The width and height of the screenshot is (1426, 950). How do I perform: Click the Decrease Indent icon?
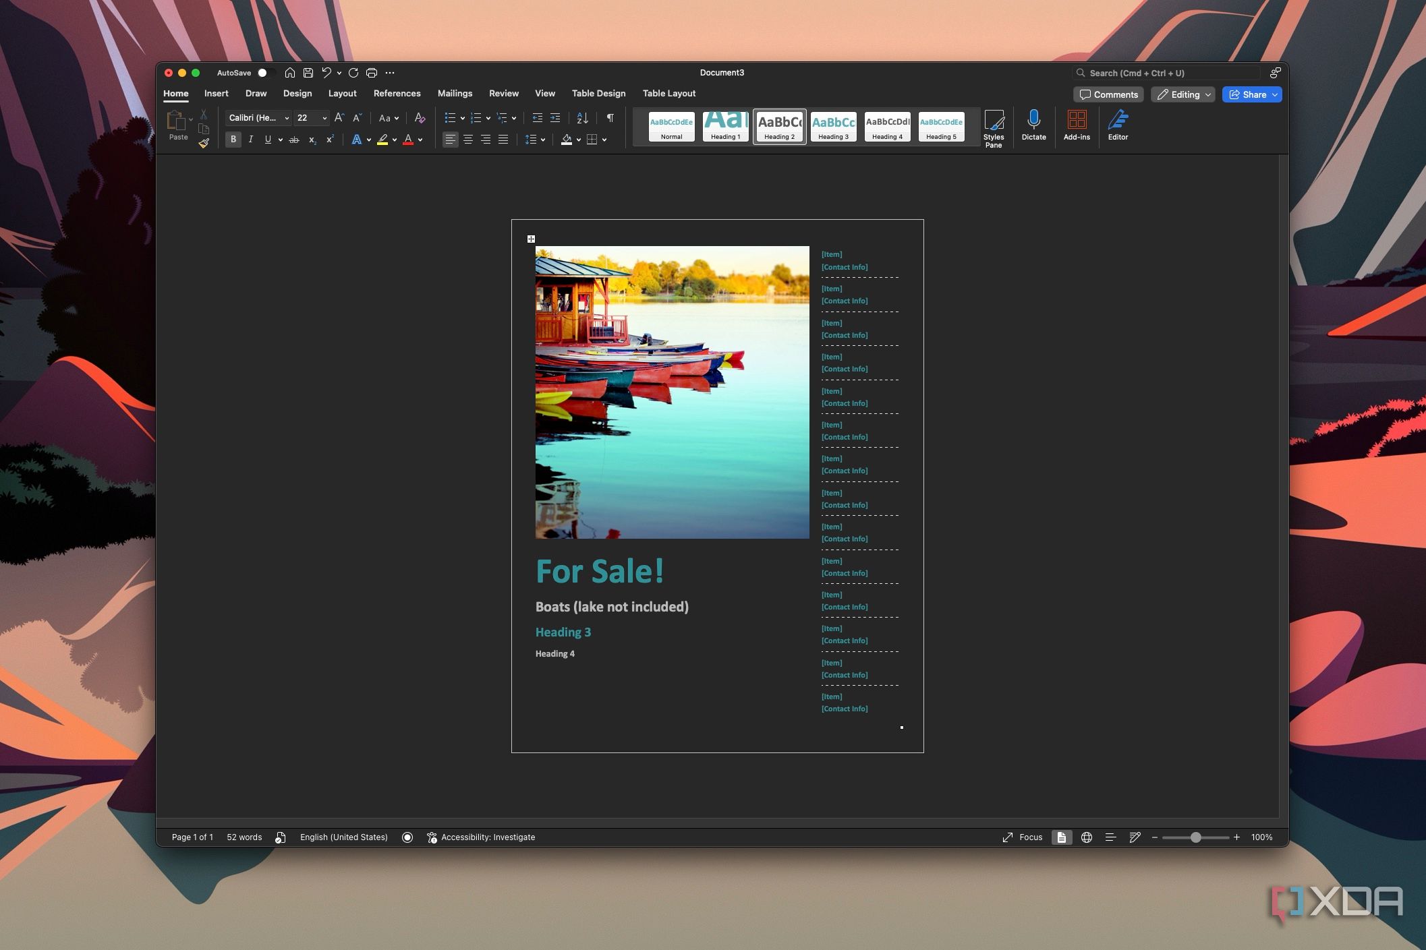[x=538, y=118]
